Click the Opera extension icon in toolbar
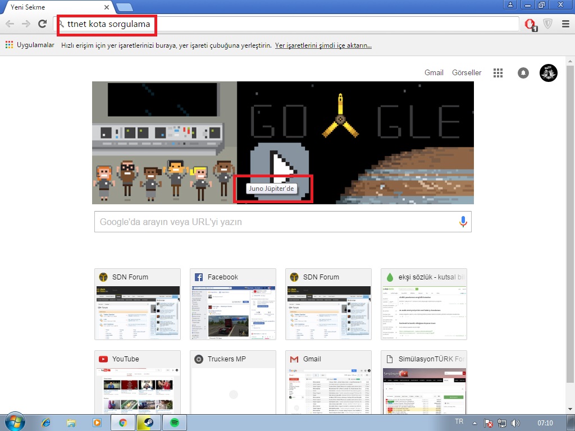575x431 pixels. (x=531, y=25)
